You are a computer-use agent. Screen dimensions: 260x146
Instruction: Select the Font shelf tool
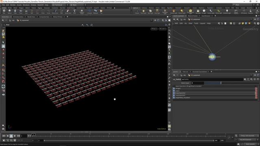point(74,12)
